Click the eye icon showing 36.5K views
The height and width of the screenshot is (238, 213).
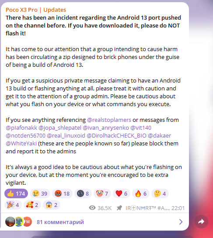click(92, 207)
